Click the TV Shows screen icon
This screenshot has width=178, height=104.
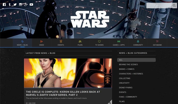[99, 41]
